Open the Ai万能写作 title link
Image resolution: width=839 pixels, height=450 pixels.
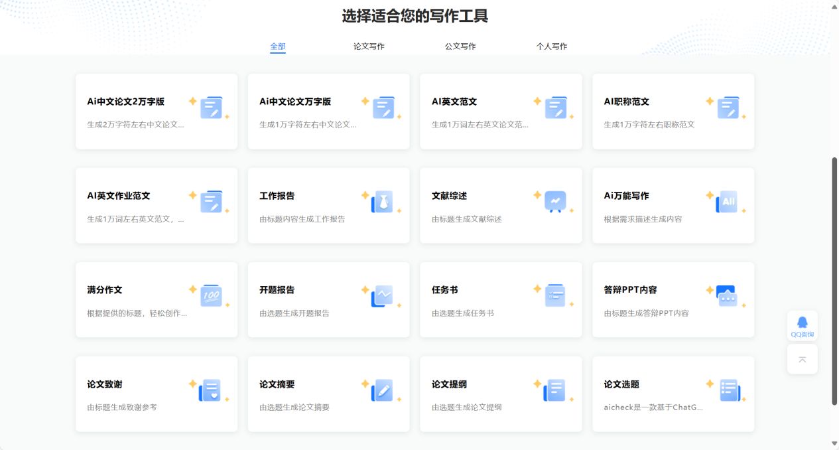coord(627,196)
